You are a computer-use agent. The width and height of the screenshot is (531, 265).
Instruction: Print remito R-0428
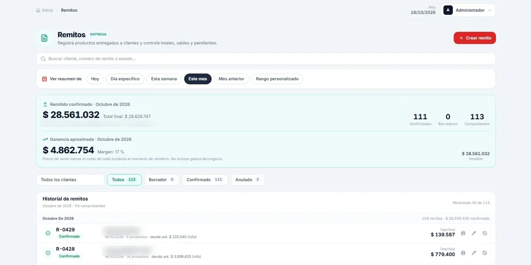(x=463, y=253)
